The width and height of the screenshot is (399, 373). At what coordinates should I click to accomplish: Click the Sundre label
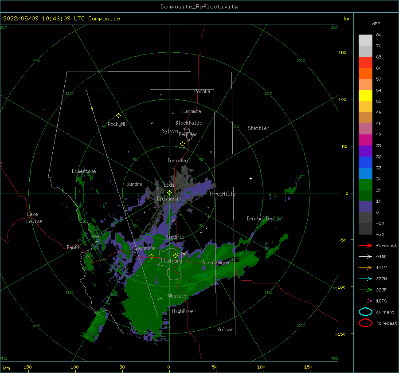(x=134, y=184)
